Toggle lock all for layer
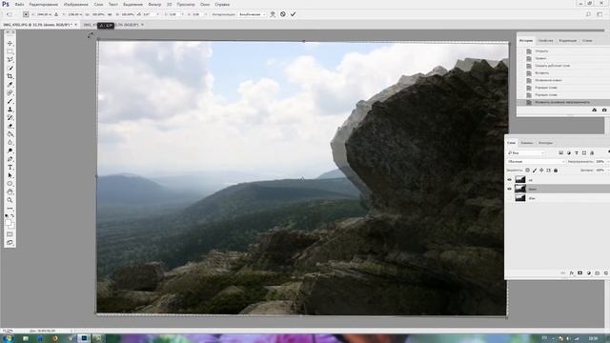 point(556,171)
